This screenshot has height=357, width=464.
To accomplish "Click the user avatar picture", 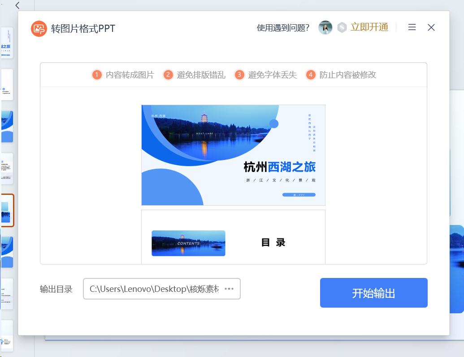I will [325, 27].
